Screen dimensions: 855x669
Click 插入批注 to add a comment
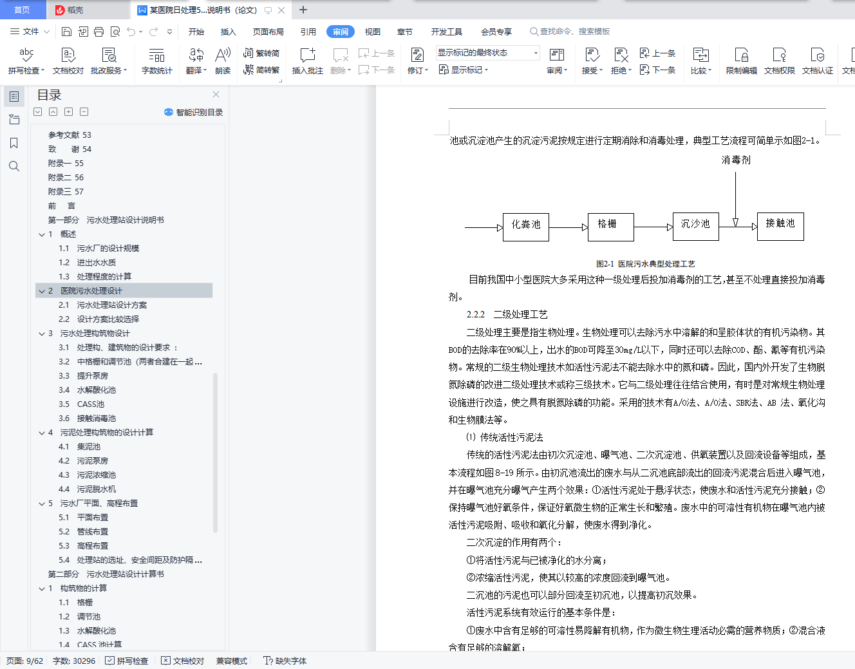pyautogui.click(x=308, y=61)
